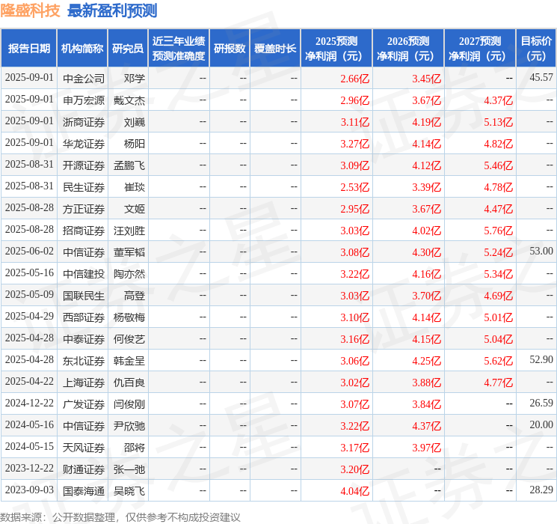Viewport: 557px width, 524px height.
Task: Click the 最新盈利预测 heading
Action: pyautogui.click(x=112, y=10)
